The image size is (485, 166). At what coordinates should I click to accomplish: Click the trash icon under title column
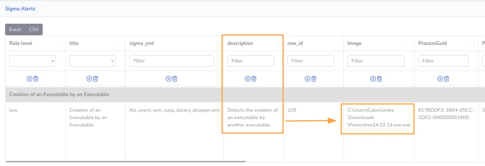96,79
